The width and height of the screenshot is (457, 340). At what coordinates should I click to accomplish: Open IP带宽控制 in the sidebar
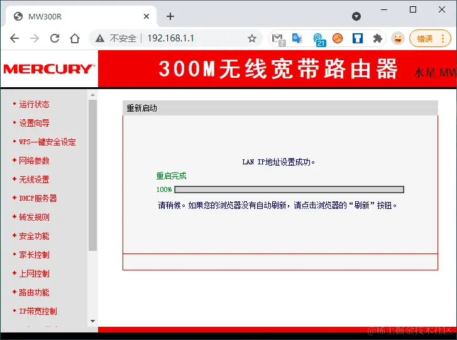[x=38, y=311]
